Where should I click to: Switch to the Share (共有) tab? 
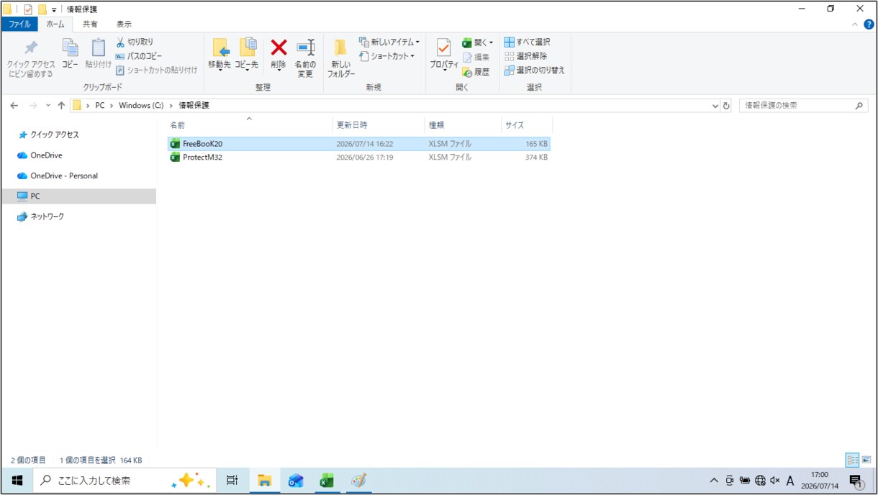(90, 24)
